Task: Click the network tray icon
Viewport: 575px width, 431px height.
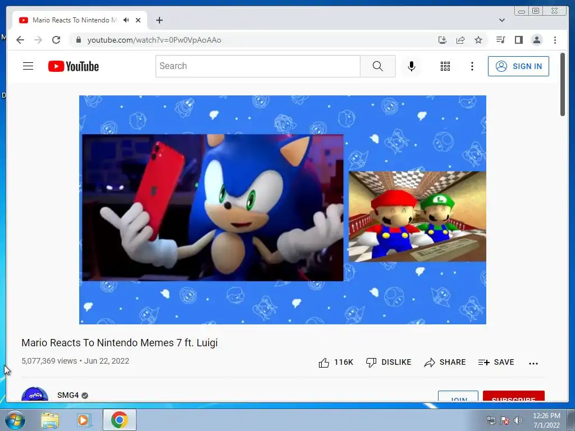Action: (491, 420)
